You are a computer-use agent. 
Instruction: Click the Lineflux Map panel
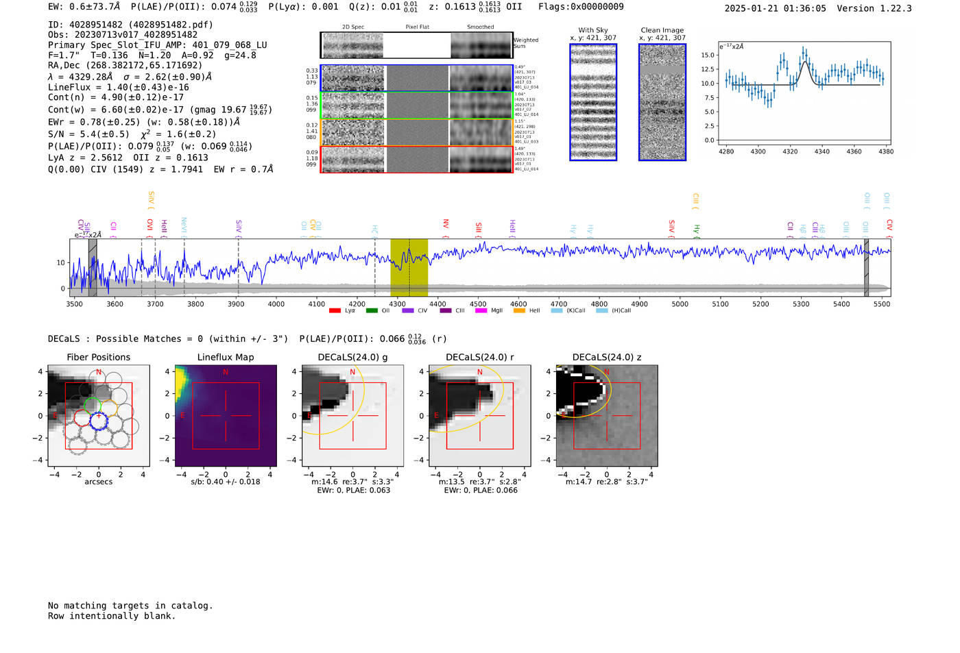click(x=226, y=416)
